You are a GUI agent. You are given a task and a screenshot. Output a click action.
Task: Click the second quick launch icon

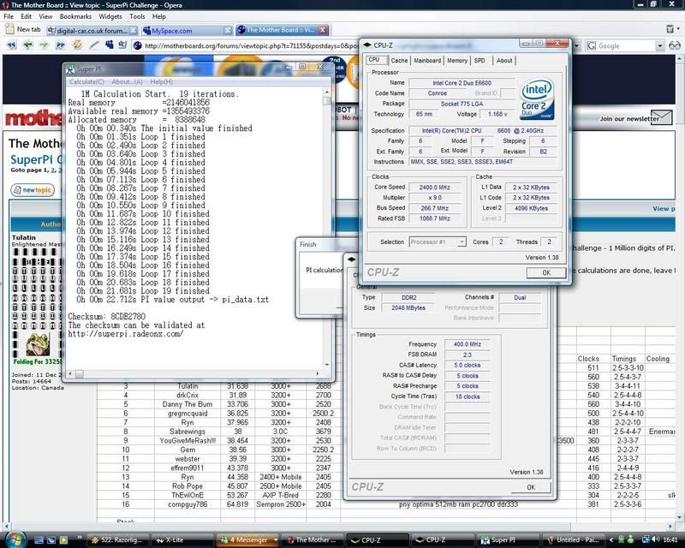tap(51, 540)
